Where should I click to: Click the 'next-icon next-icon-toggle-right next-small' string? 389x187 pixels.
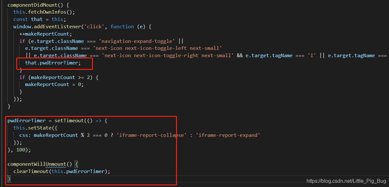click(168, 56)
